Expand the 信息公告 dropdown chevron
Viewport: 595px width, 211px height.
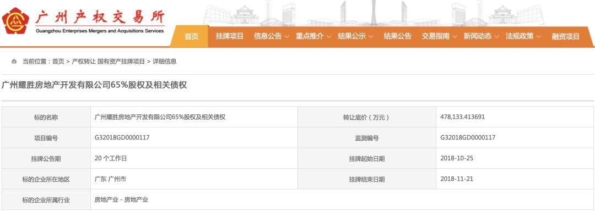point(287,37)
